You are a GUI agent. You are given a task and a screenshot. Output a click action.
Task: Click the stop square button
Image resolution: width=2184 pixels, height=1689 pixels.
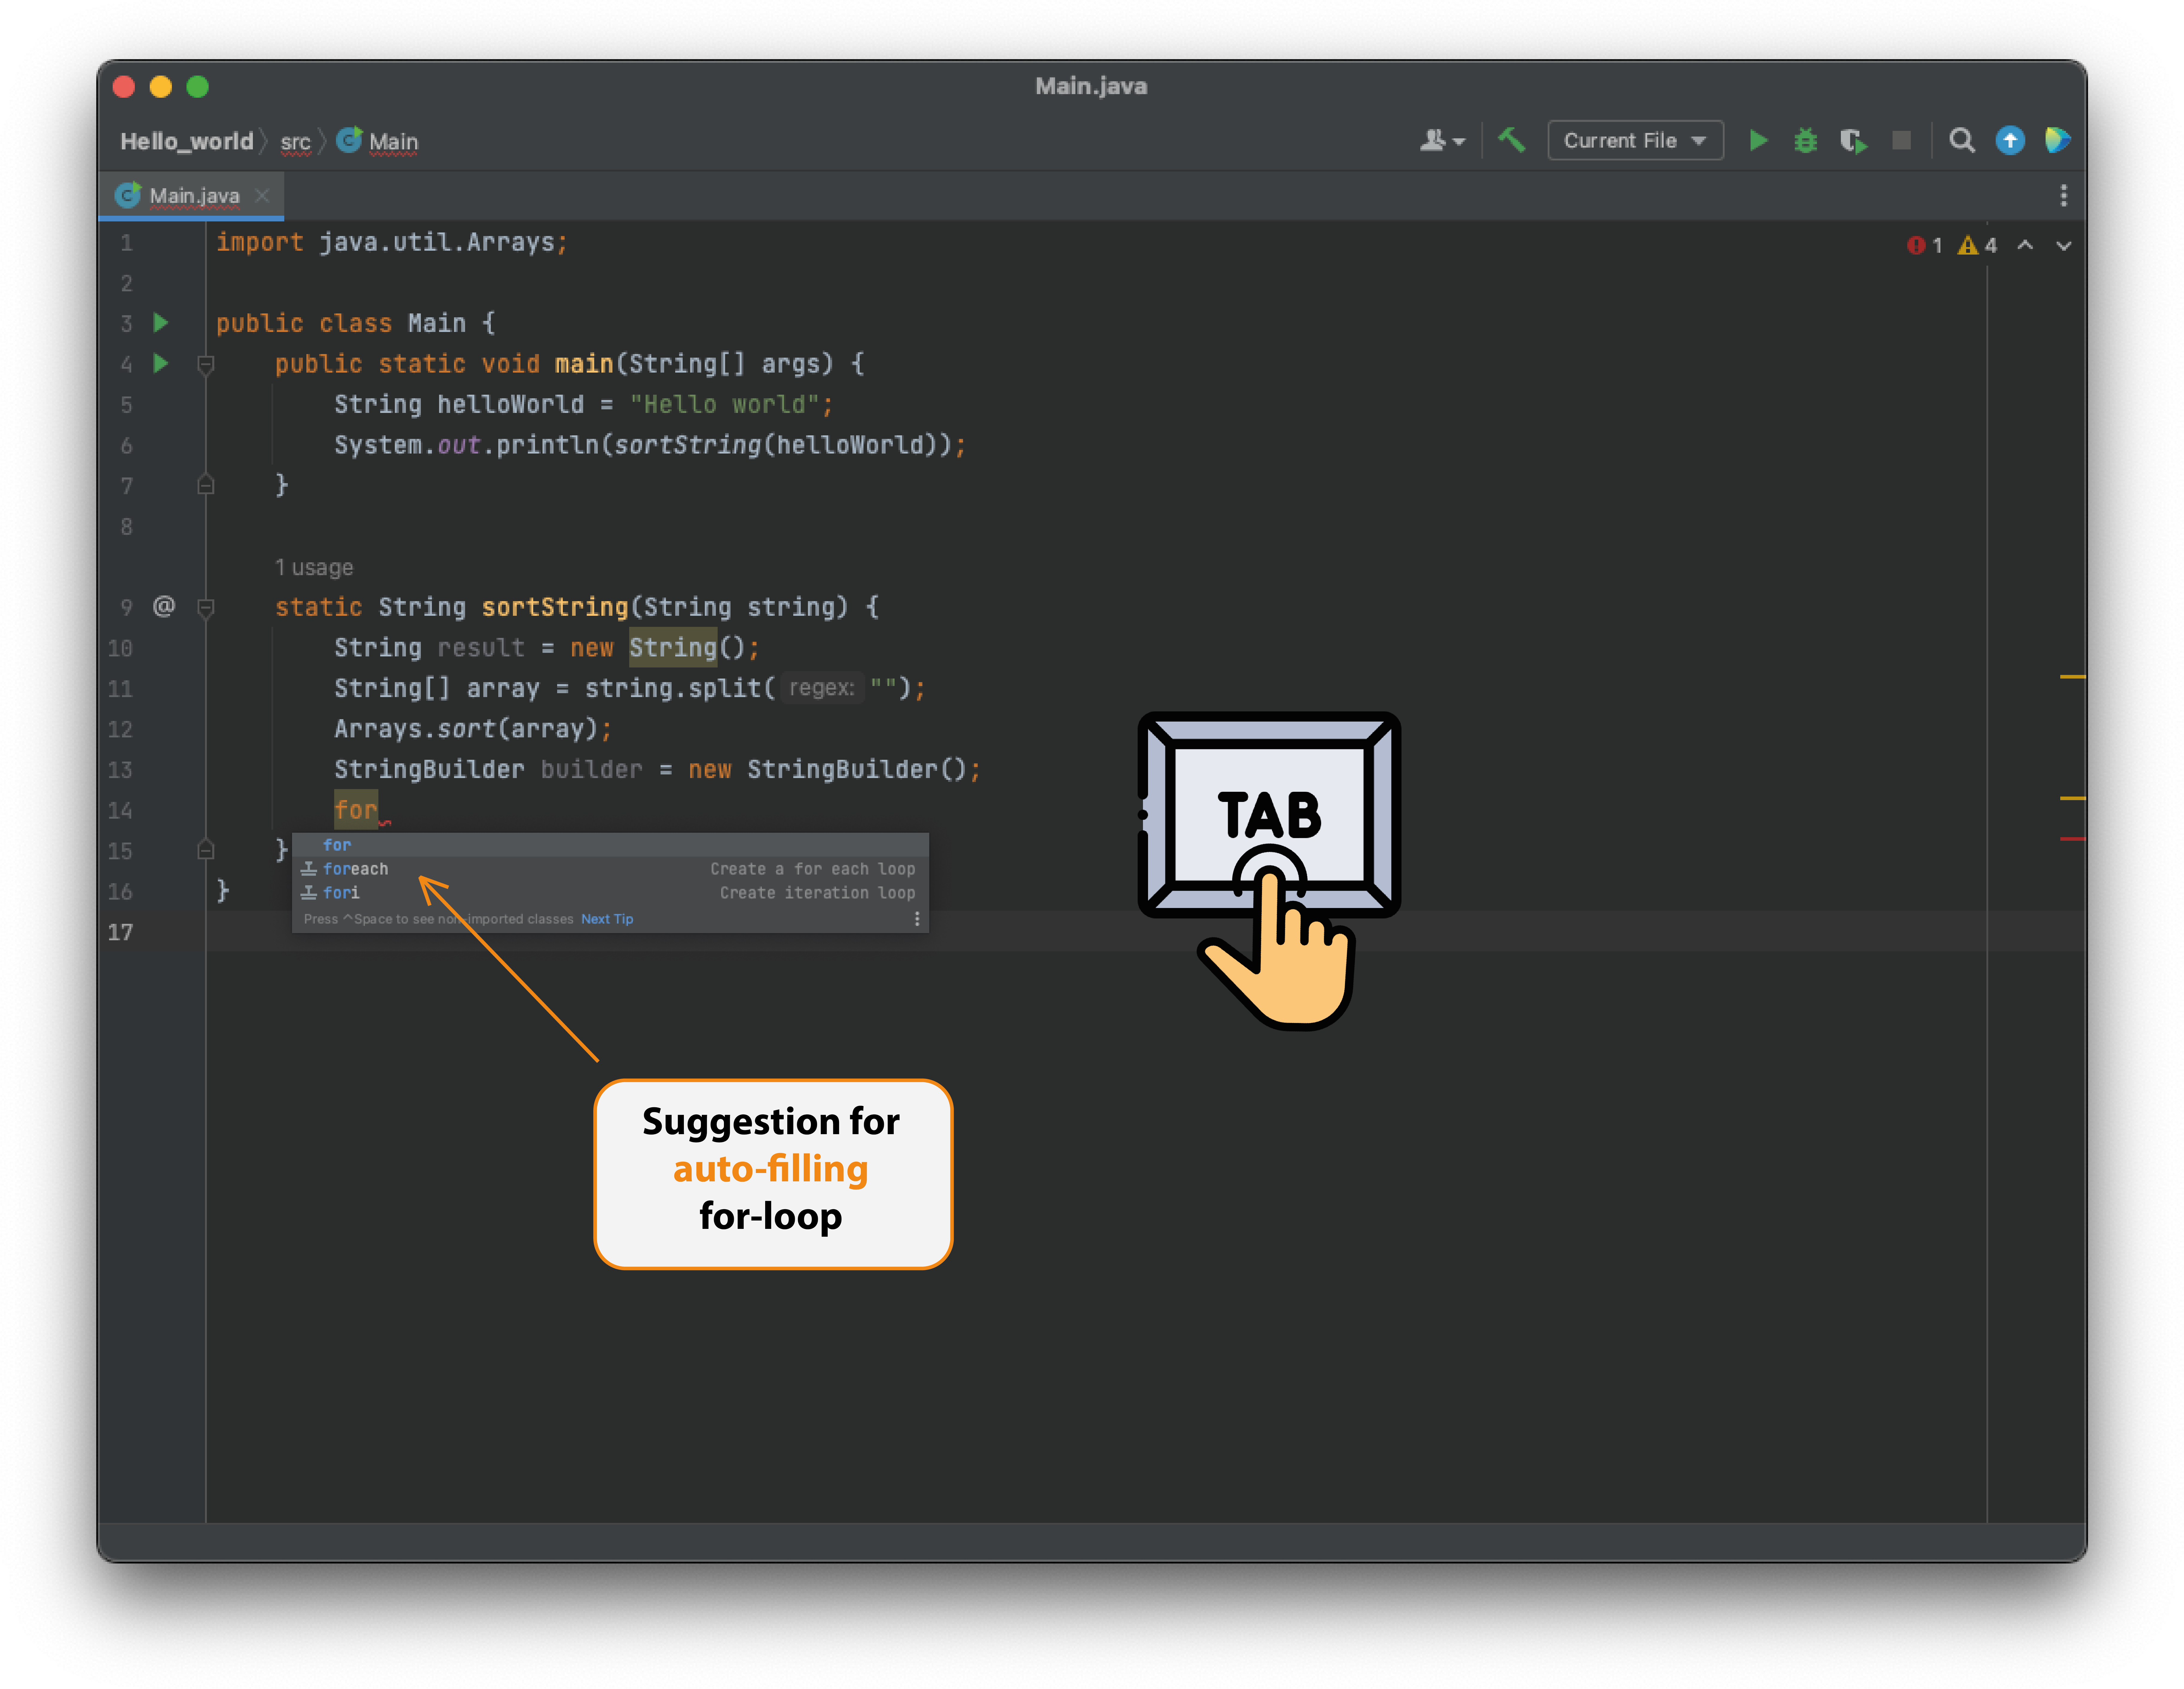[1901, 141]
